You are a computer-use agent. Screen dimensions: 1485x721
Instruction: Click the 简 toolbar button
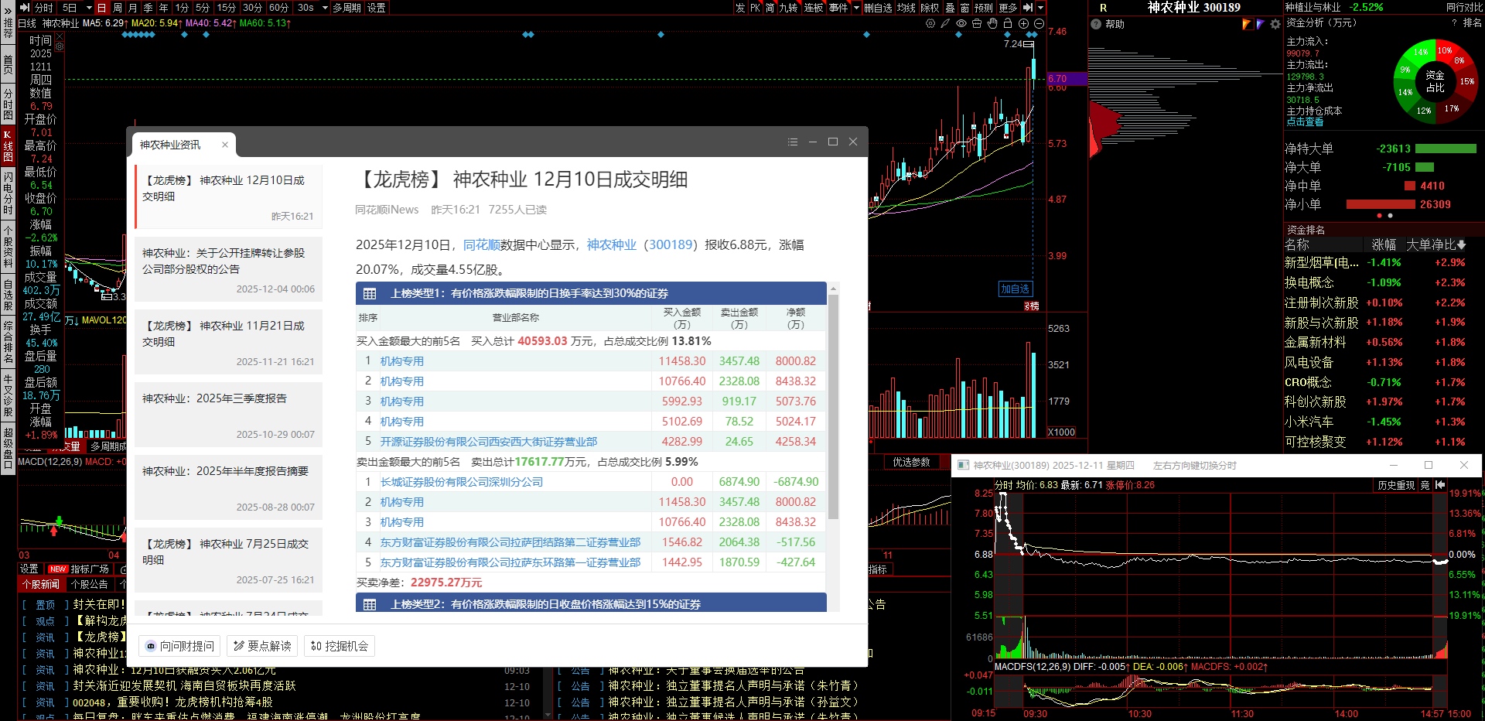[770, 7]
